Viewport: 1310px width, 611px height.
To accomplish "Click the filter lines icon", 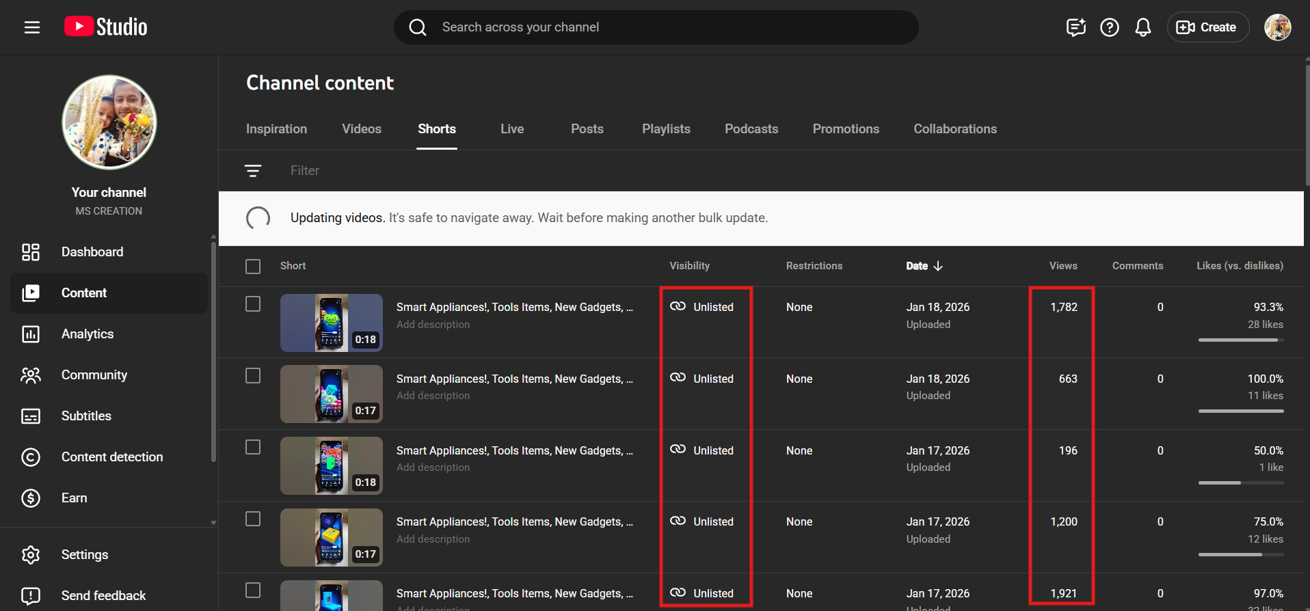I will tap(253, 171).
